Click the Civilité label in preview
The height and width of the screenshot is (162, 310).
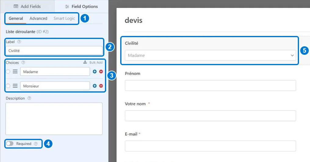click(x=132, y=43)
